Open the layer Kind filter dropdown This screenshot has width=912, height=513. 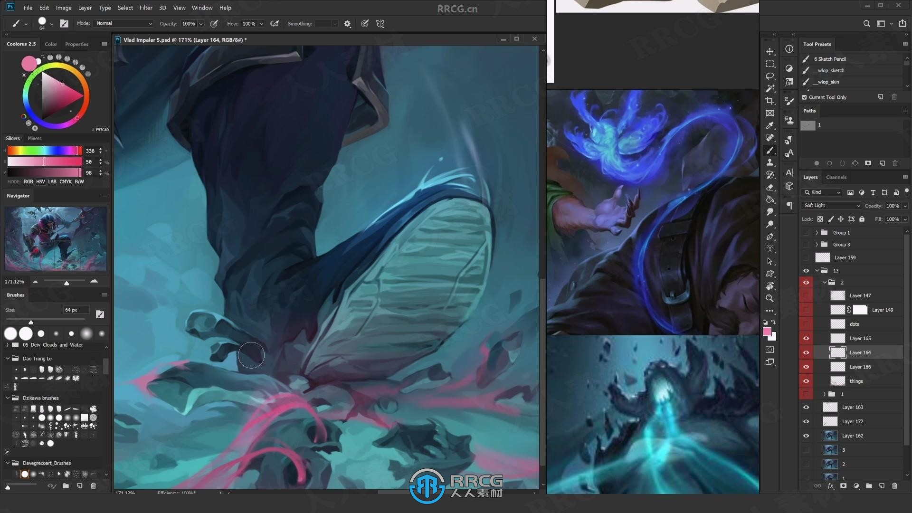click(x=821, y=192)
